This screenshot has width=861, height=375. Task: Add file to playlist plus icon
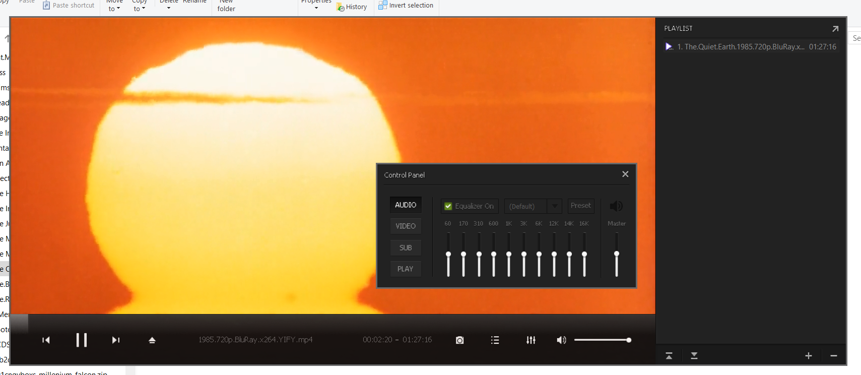(x=809, y=356)
